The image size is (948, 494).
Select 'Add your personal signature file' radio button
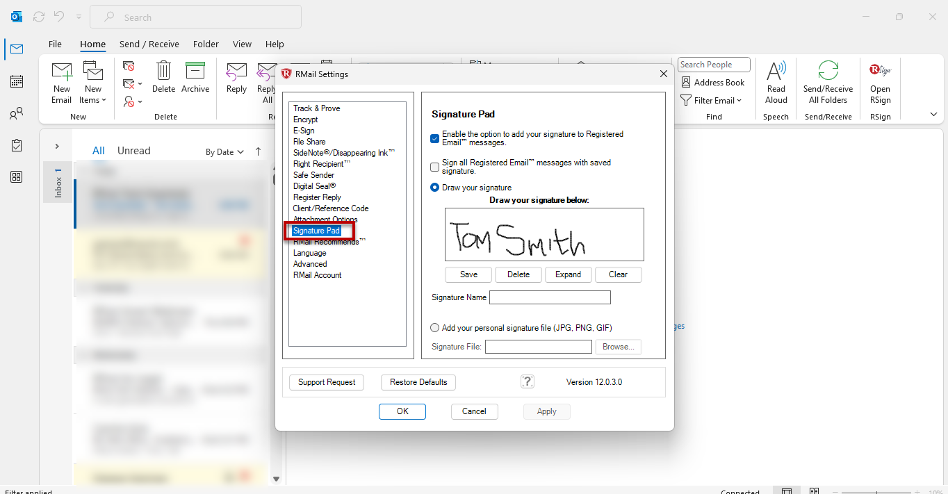(435, 328)
